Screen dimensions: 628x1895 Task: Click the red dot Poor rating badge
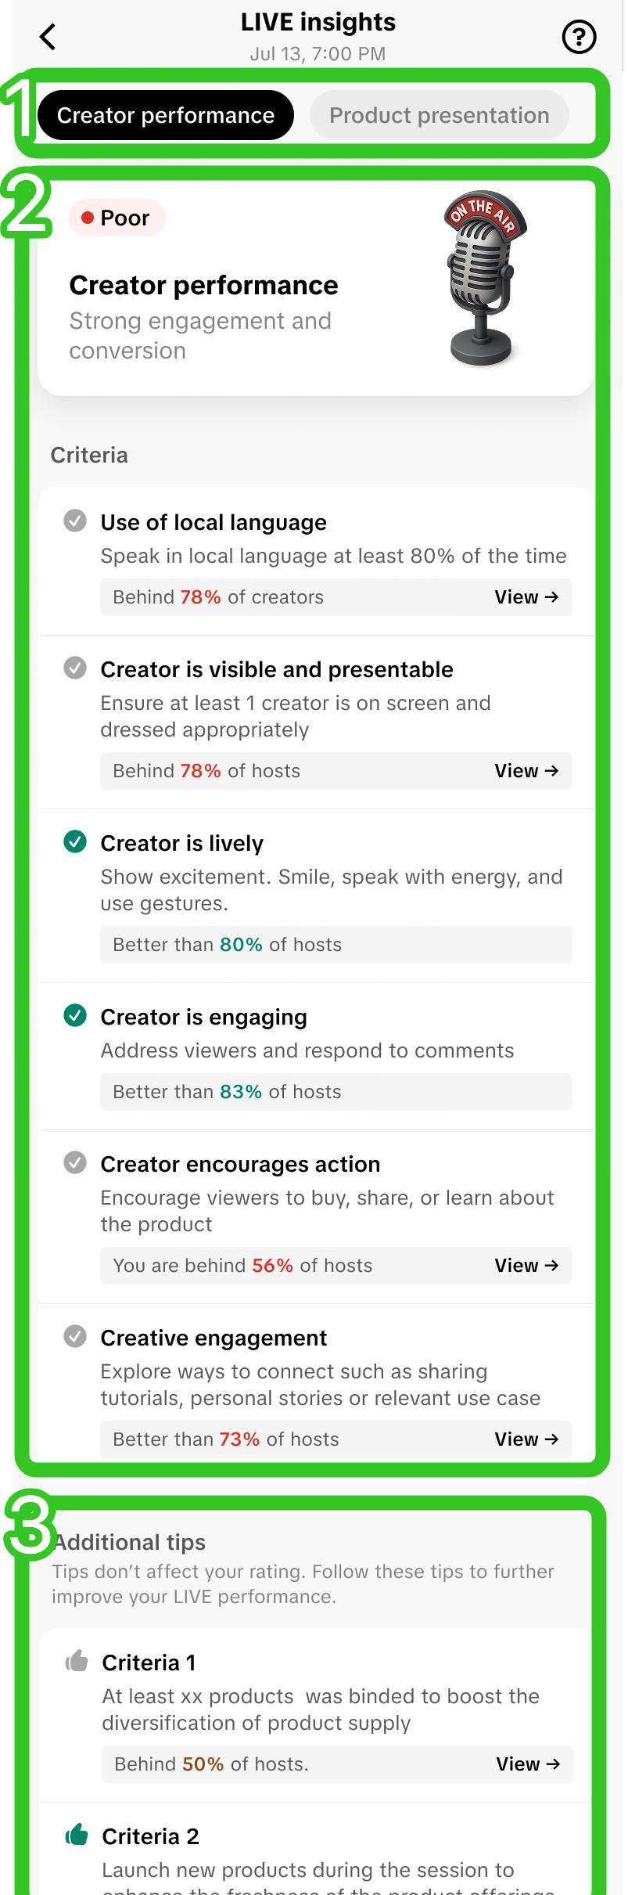(x=117, y=218)
